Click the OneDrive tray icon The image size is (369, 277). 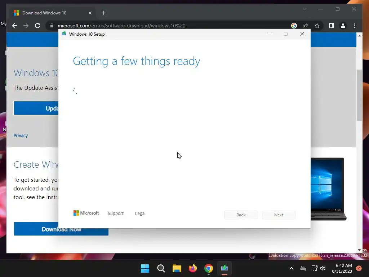click(x=303, y=268)
